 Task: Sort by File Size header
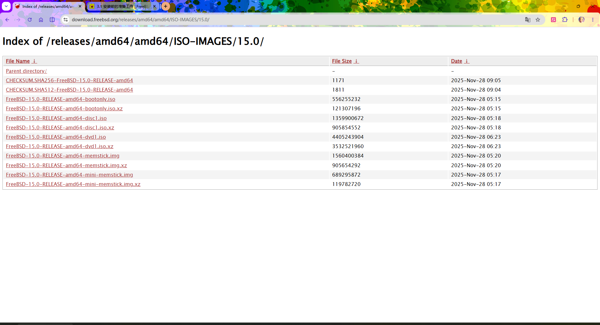click(x=342, y=61)
